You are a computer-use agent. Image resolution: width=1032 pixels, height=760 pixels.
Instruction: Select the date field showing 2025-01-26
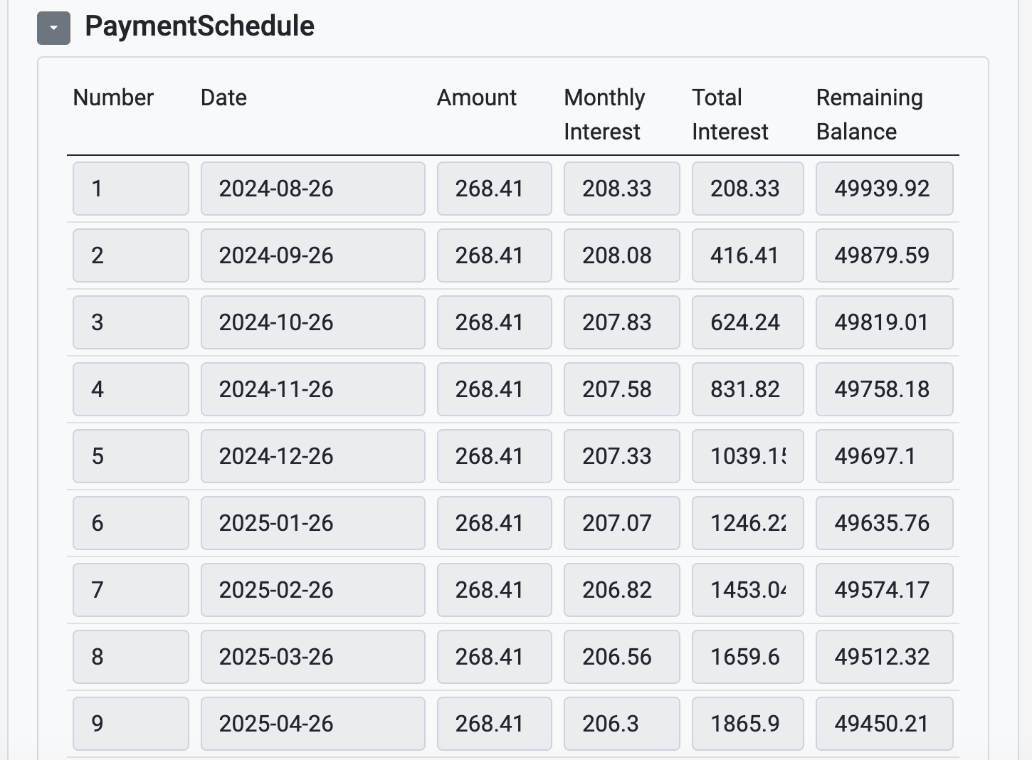pyautogui.click(x=312, y=522)
